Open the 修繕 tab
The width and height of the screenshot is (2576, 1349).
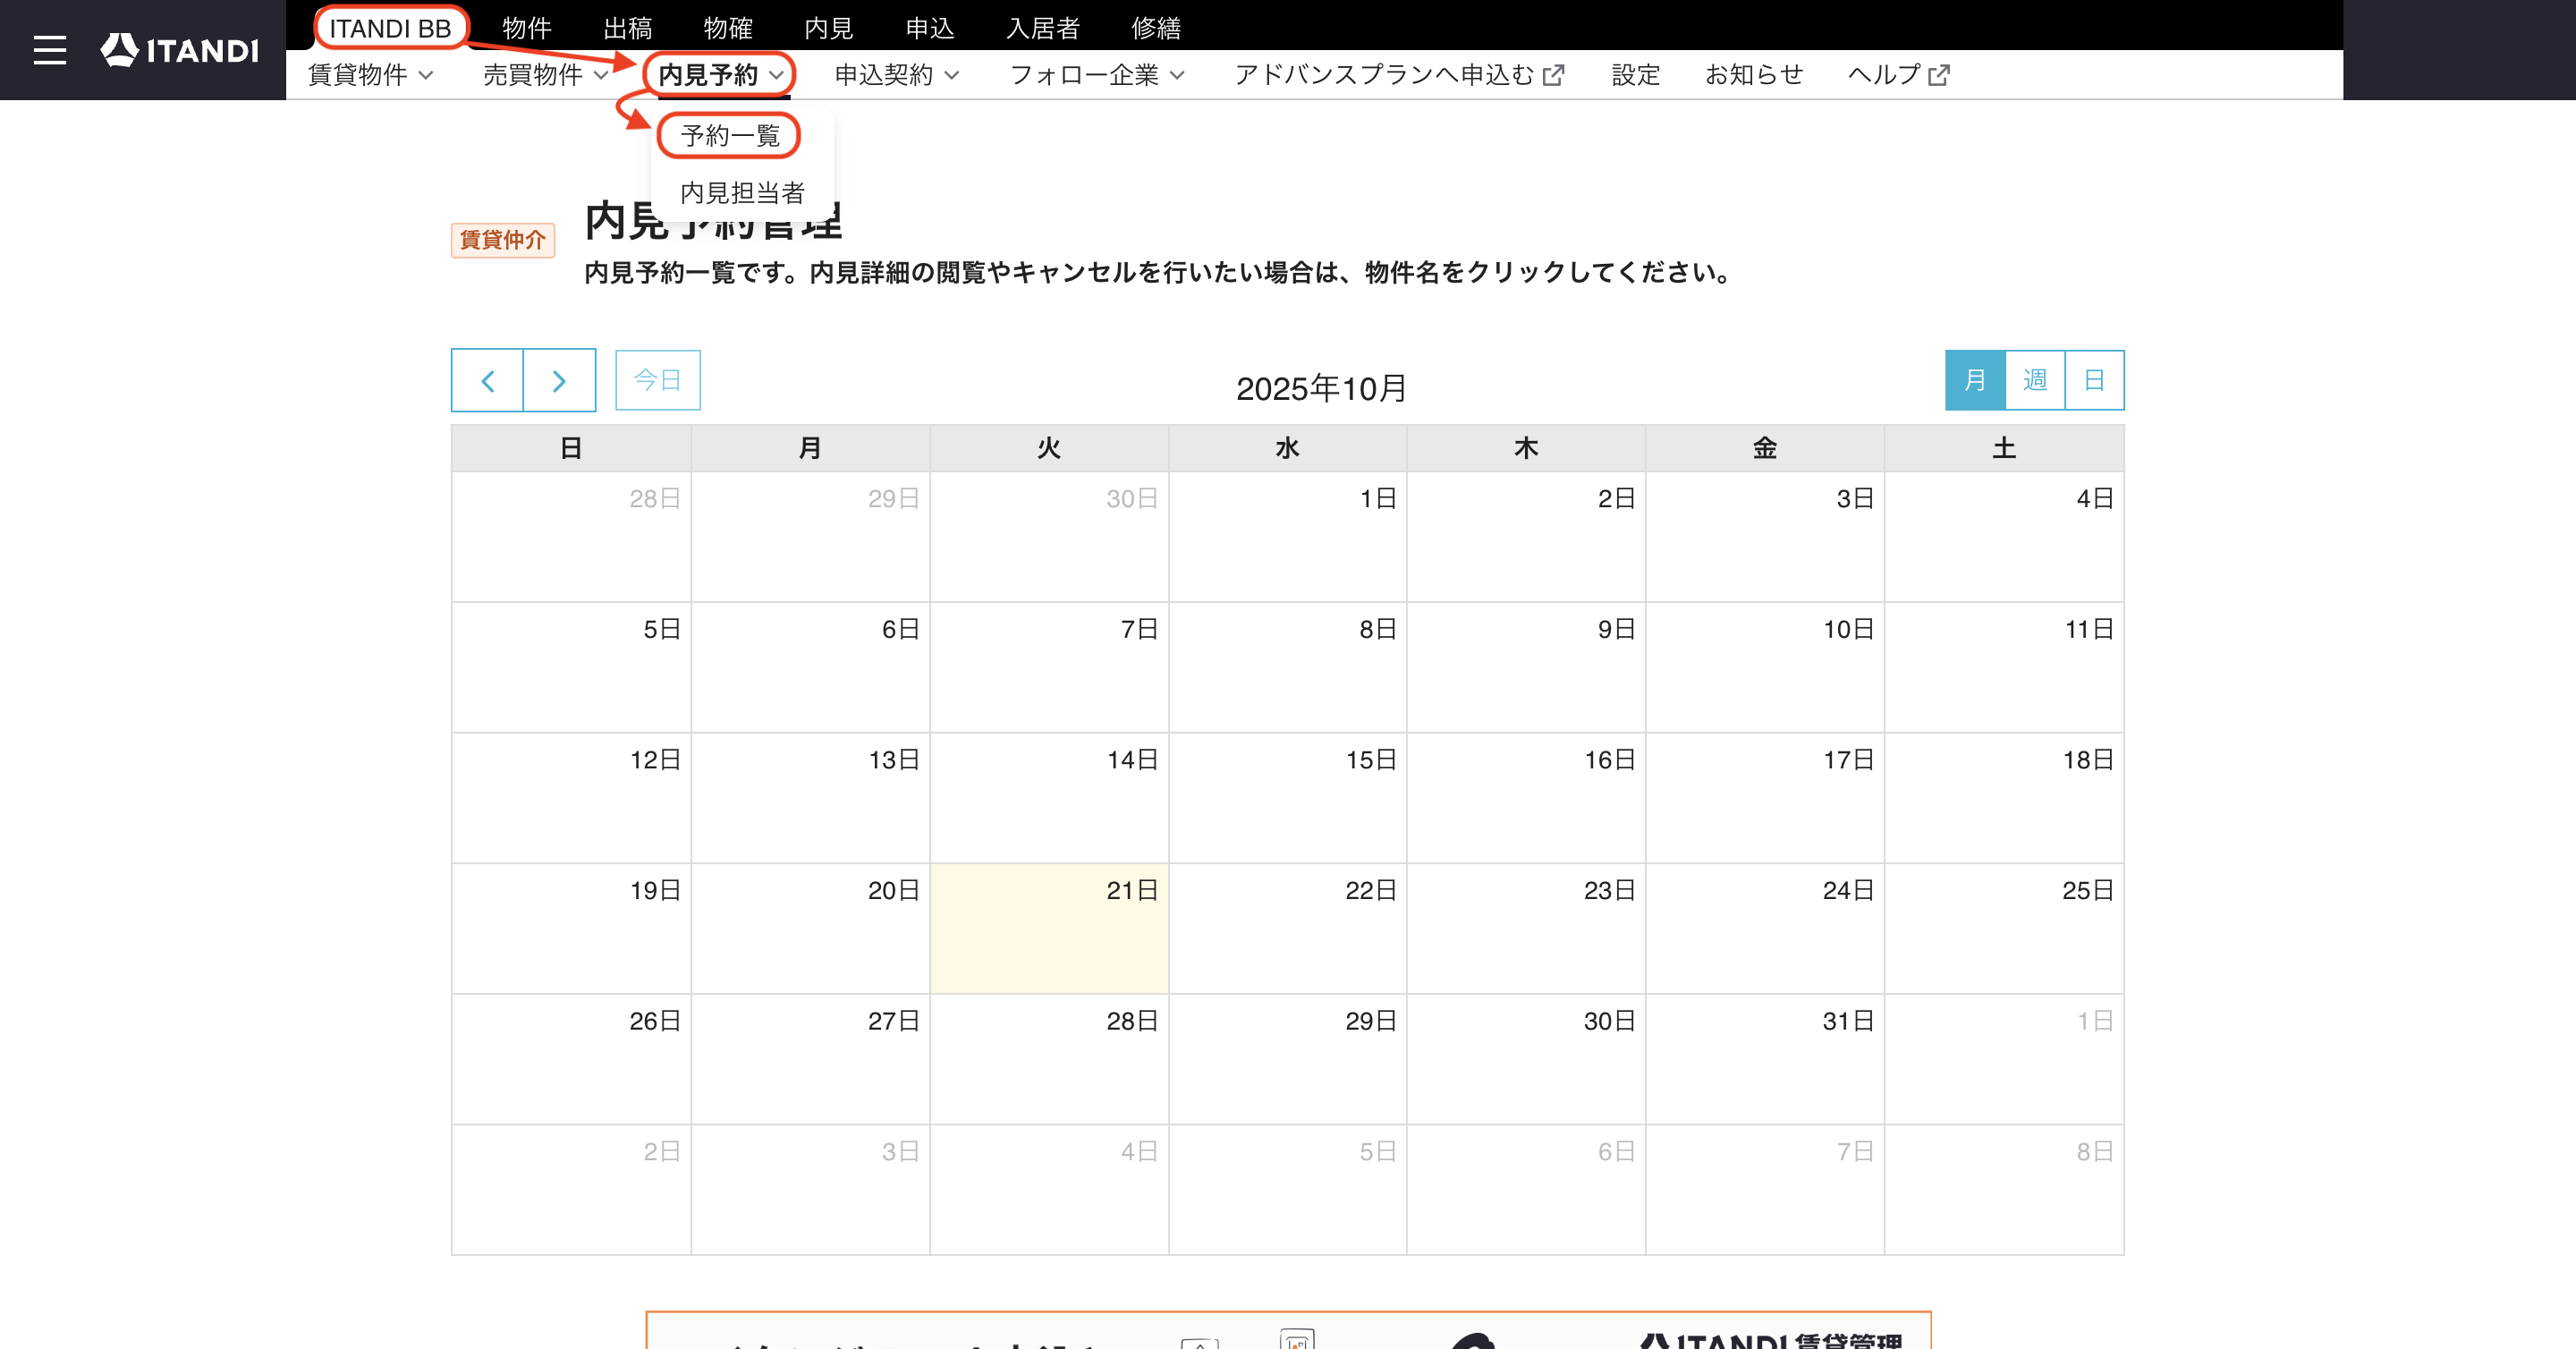coord(1156,27)
